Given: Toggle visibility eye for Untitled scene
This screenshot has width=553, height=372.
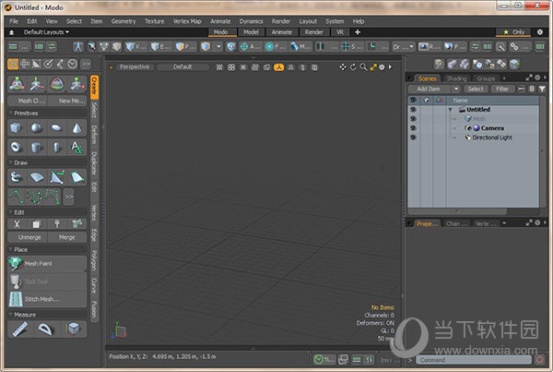Looking at the screenshot, I should coord(413,110).
